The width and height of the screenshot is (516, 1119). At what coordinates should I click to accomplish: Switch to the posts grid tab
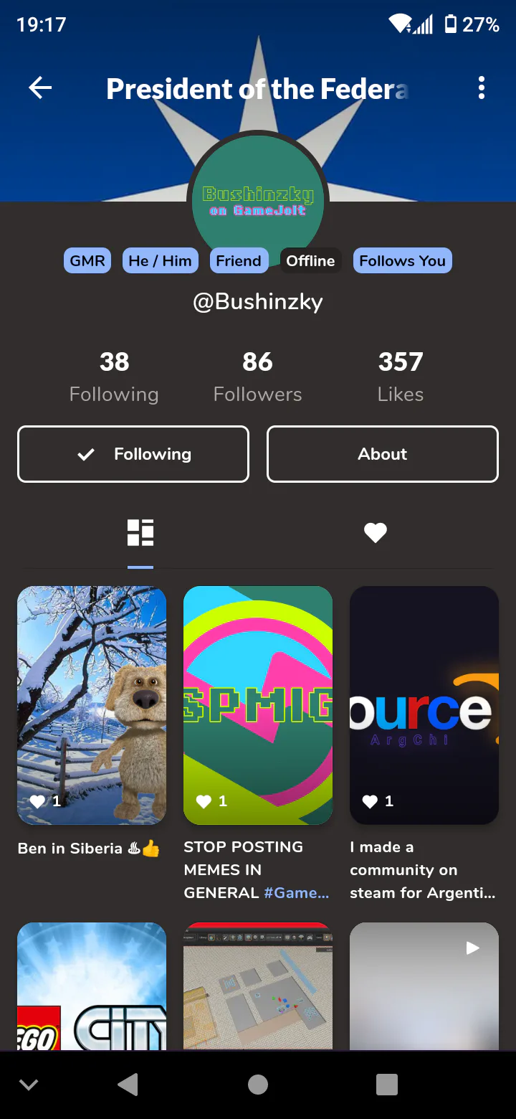[140, 533]
